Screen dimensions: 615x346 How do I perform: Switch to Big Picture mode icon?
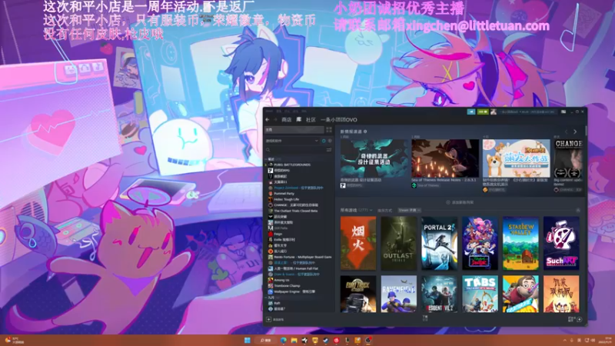(x=563, y=111)
